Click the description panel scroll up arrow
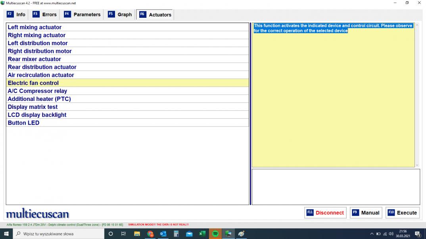The height and width of the screenshot is (239, 426). point(417,25)
